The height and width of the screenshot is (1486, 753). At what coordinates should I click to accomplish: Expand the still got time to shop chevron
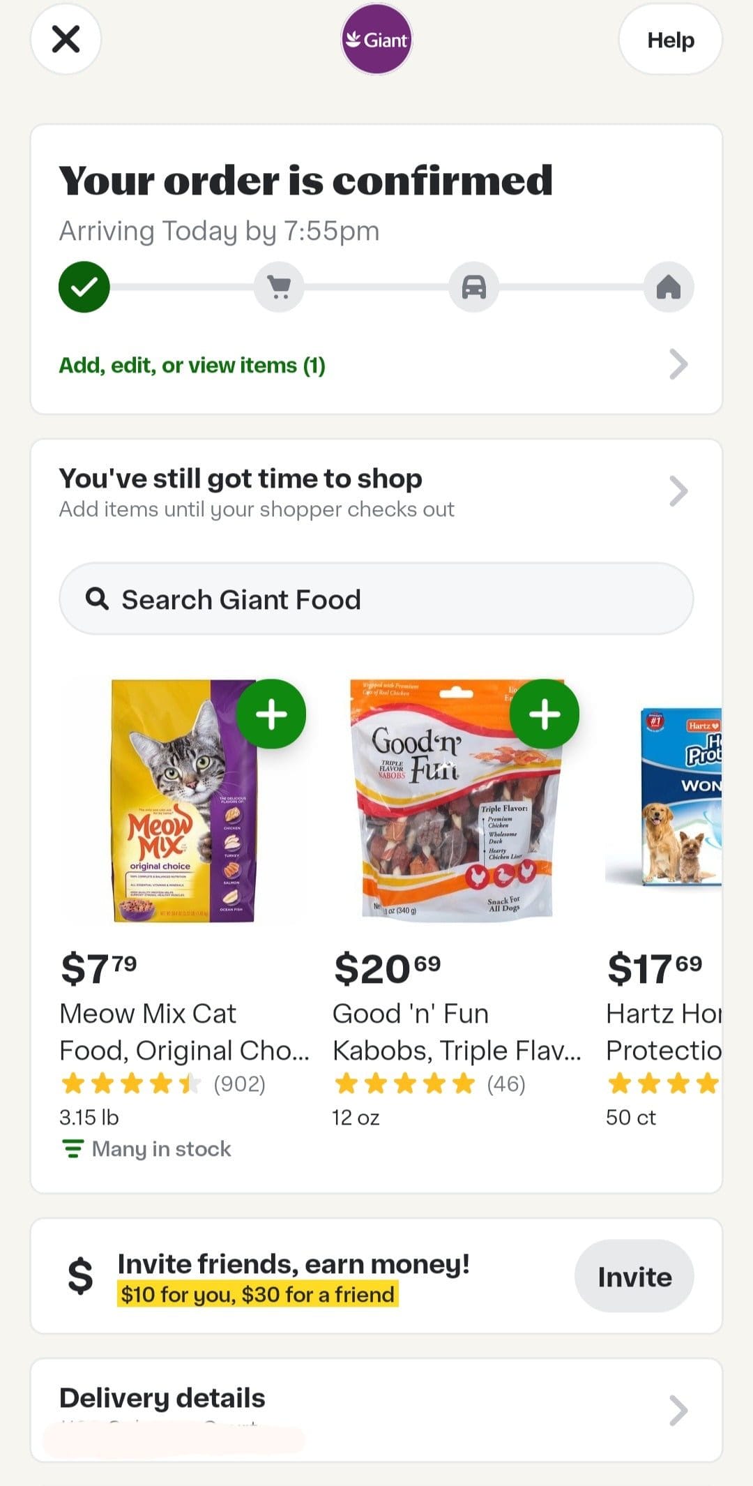[x=678, y=491]
